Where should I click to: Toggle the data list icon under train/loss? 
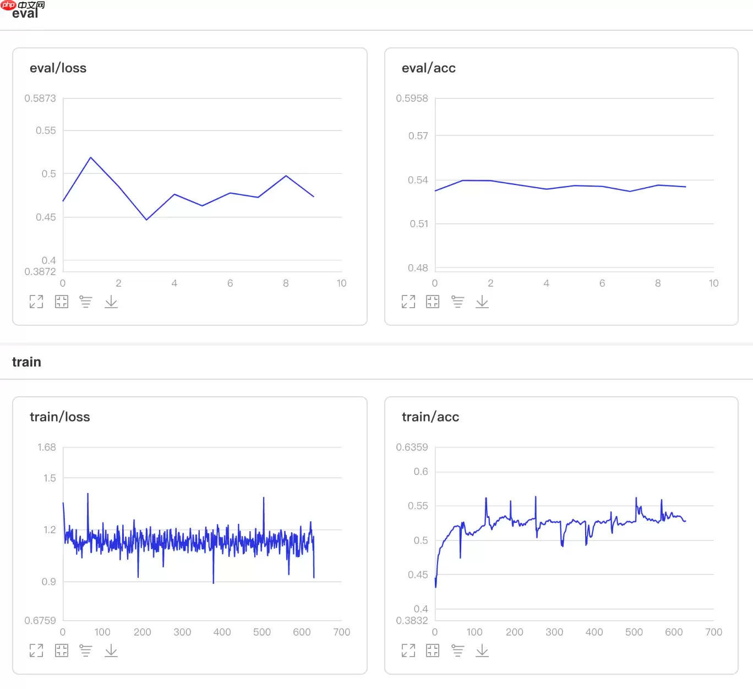86,650
